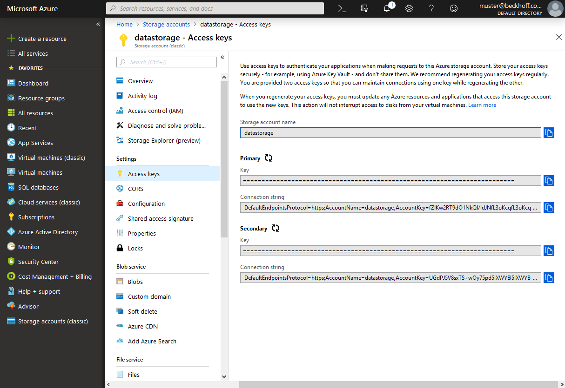Copy the primary connection string

pos(549,208)
